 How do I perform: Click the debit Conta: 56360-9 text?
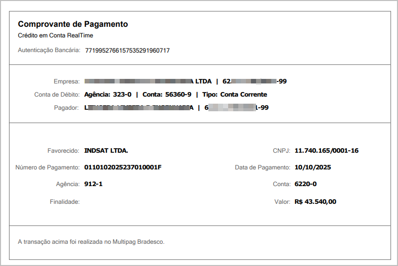(166, 95)
